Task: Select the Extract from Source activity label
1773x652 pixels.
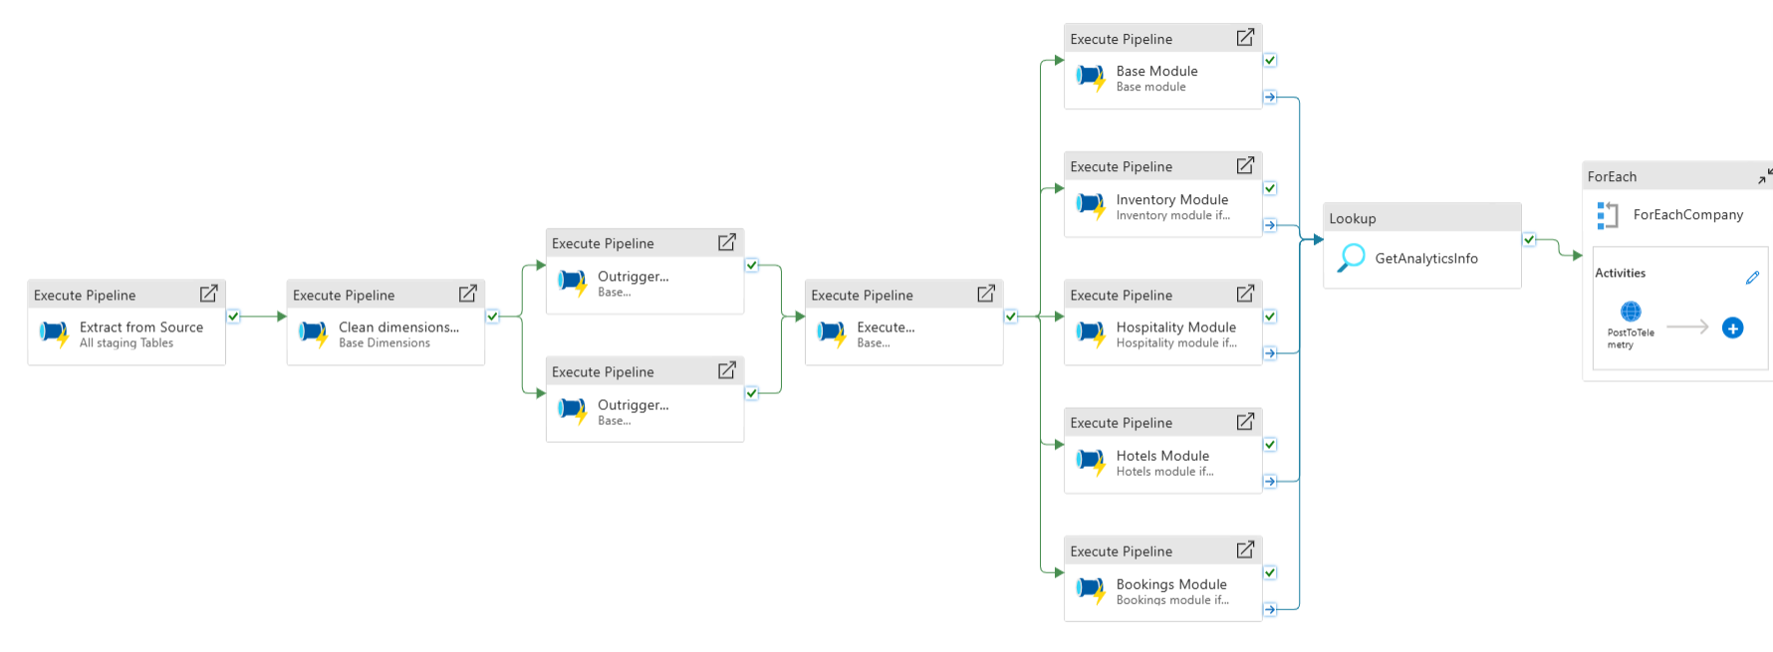Action: [141, 327]
